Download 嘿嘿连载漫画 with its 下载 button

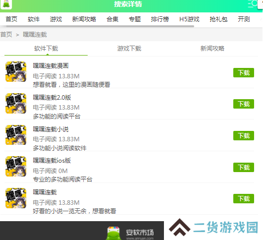click(244, 72)
